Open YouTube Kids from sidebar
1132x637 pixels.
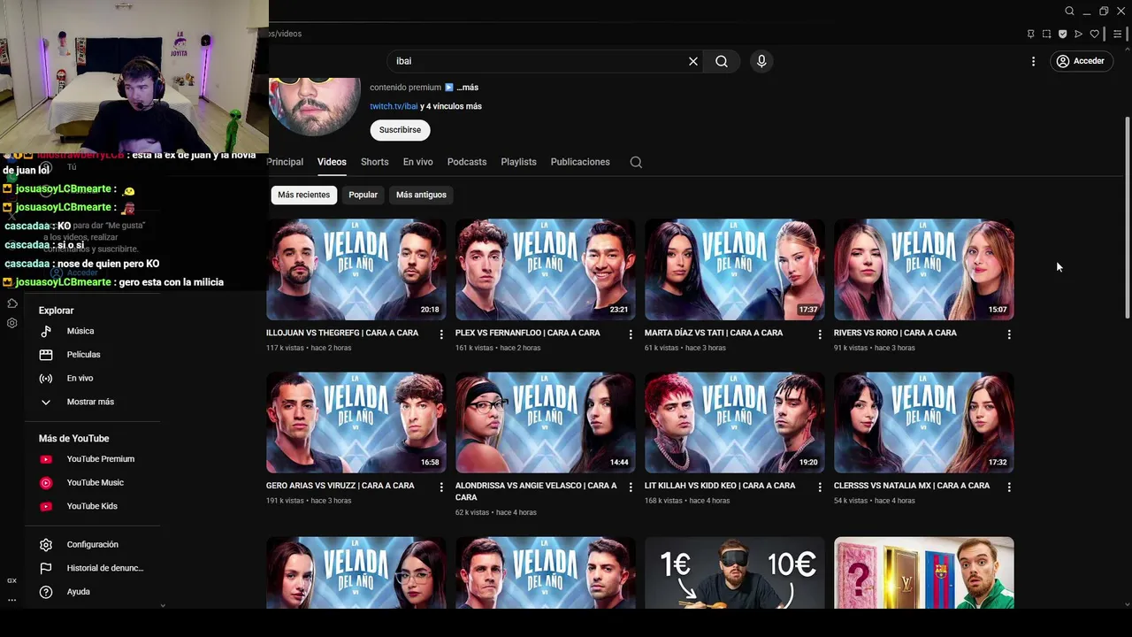93,506
